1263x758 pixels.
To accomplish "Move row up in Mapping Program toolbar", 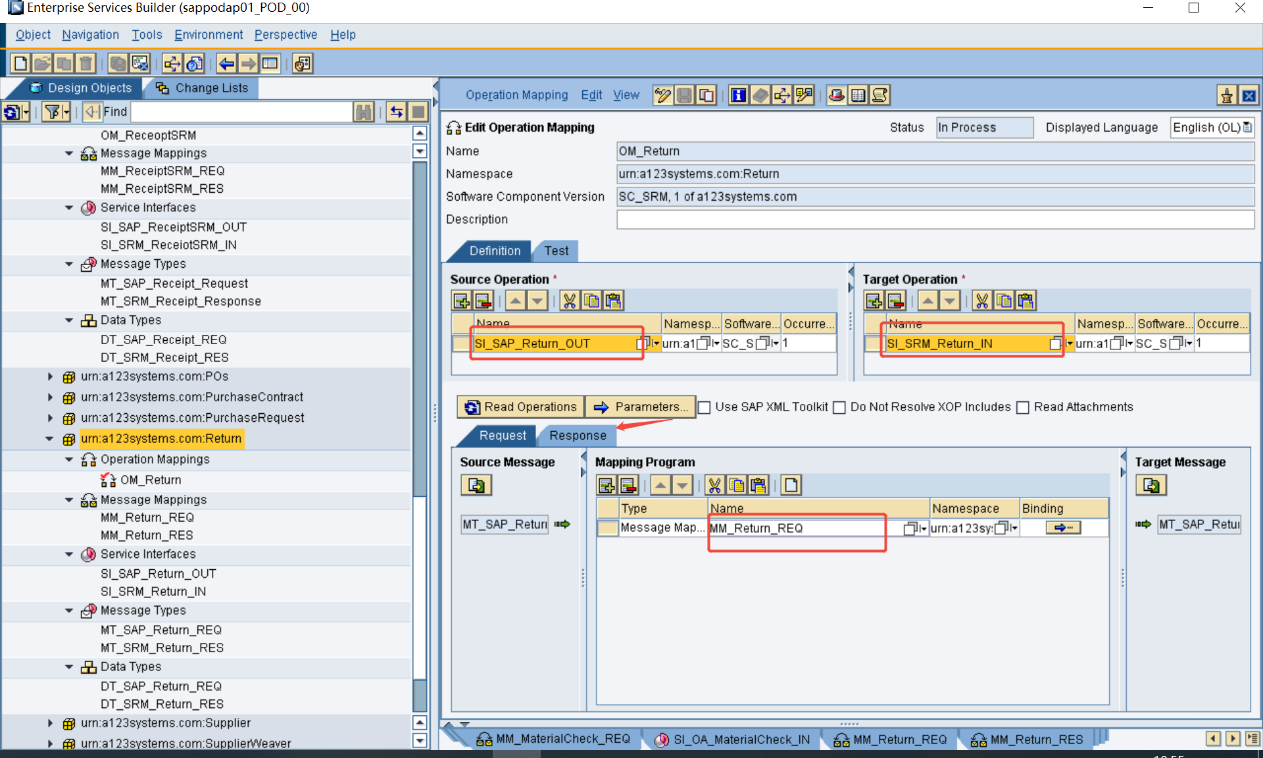I will (660, 486).
